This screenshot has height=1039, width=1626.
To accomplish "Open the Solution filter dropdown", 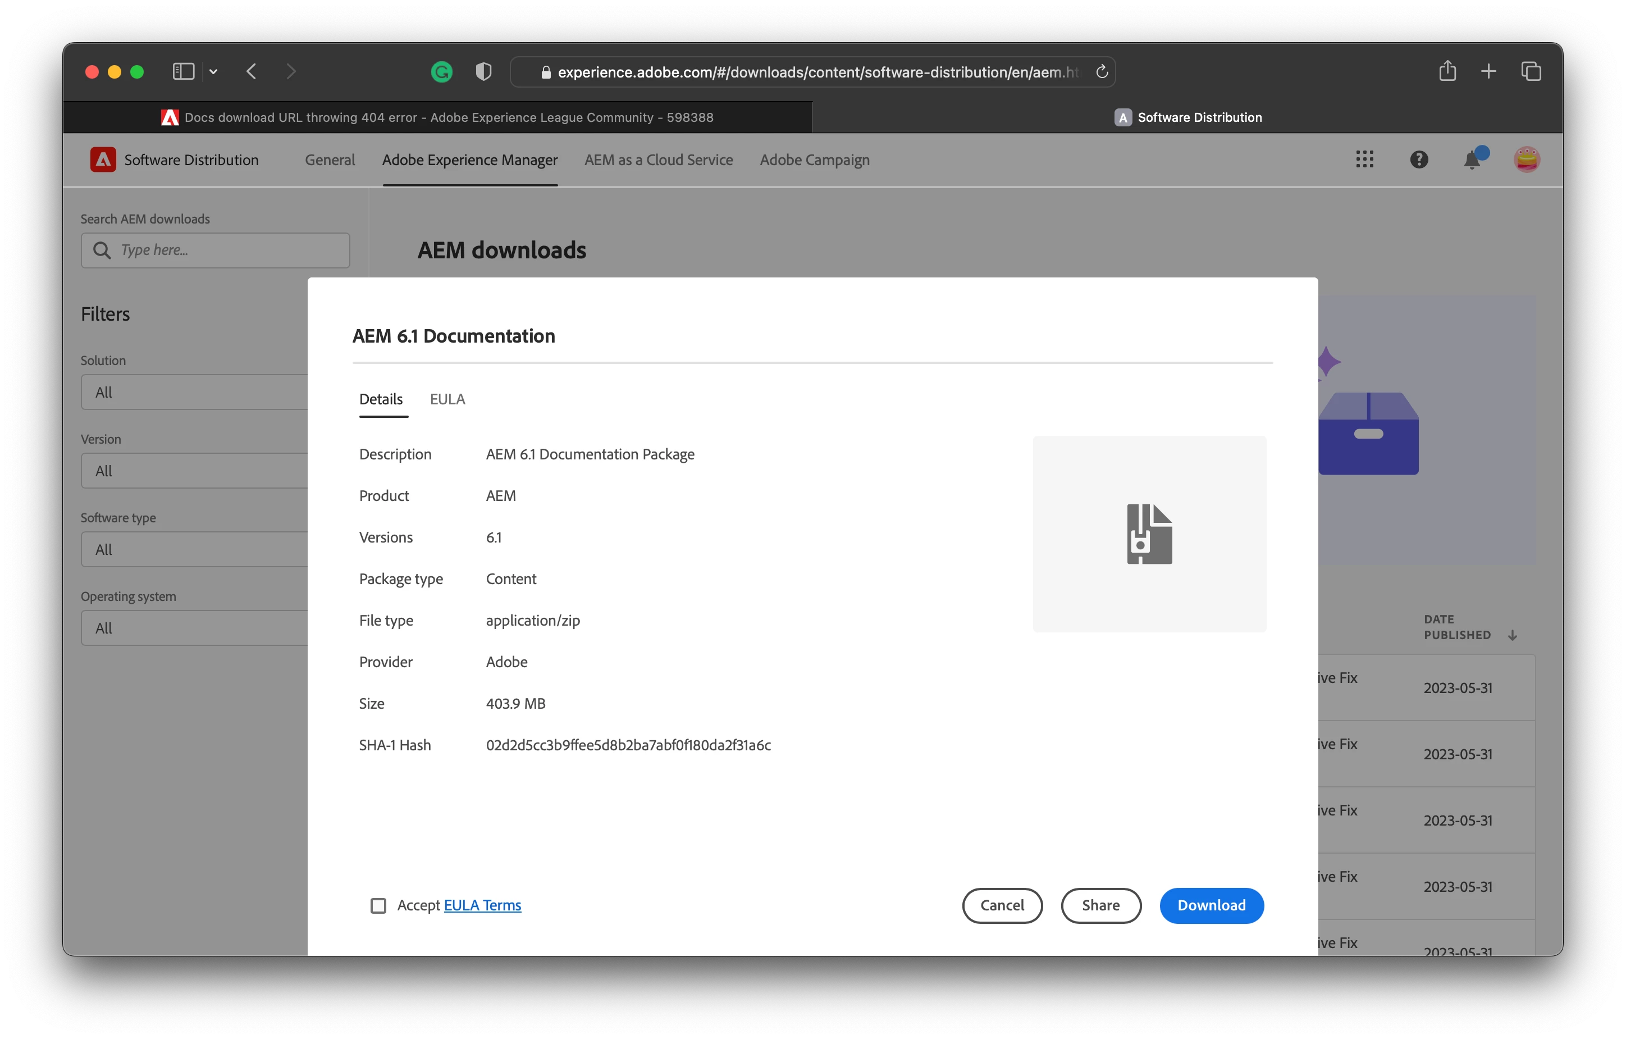I will click(x=194, y=392).
